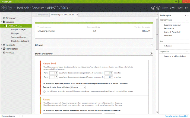Click the UserLock app icon in title bar
The width and height of the screenshot is (190, 118).
(x=2, y=2)
